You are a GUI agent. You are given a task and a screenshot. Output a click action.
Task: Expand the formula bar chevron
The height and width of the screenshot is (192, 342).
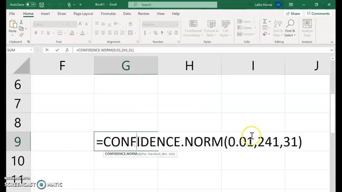tap(331, 50)
